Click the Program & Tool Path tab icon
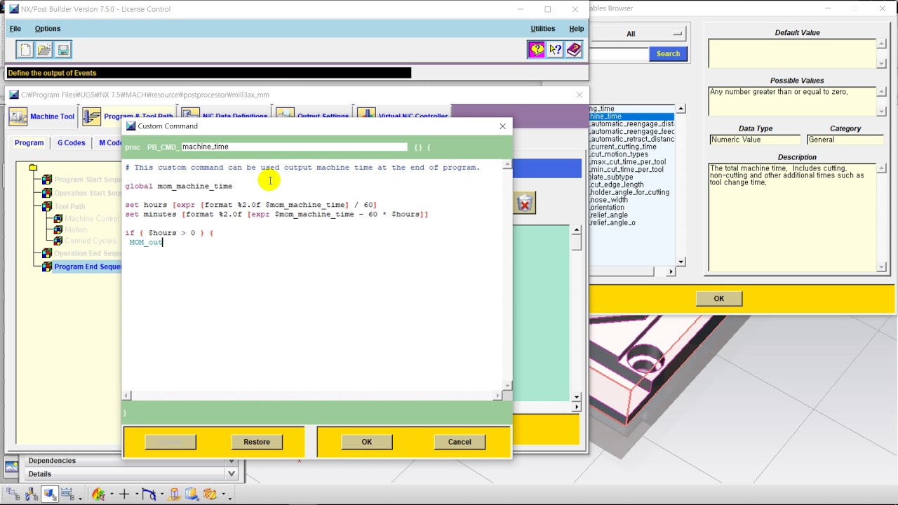Viewport: 898px width, 505px height. point(92,116)
